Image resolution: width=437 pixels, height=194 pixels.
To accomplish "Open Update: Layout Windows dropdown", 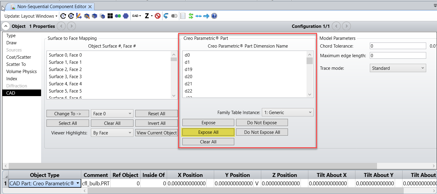I will point(31,16).
